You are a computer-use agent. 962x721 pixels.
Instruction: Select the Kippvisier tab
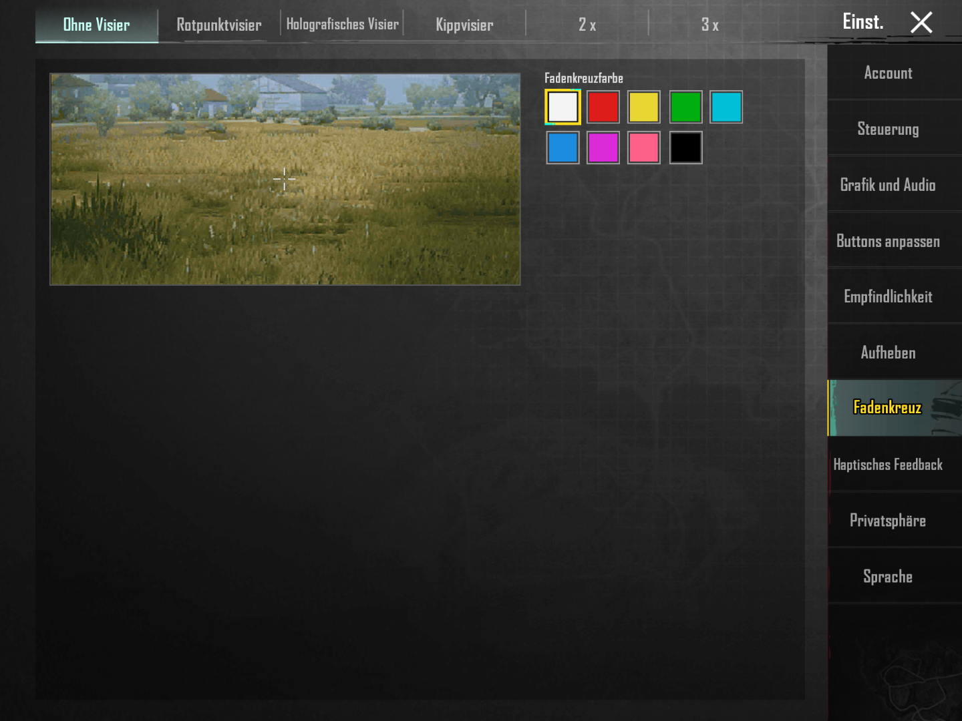click(464, 25)
